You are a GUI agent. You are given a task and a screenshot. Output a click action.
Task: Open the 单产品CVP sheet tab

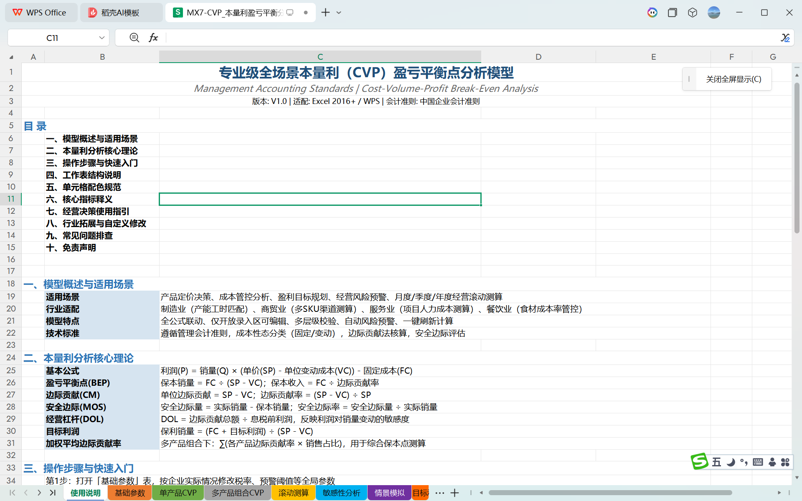(178, 493)
